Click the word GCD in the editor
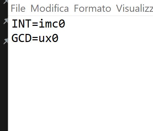This screenshot has width=153, height=131. tap(22, 38)
